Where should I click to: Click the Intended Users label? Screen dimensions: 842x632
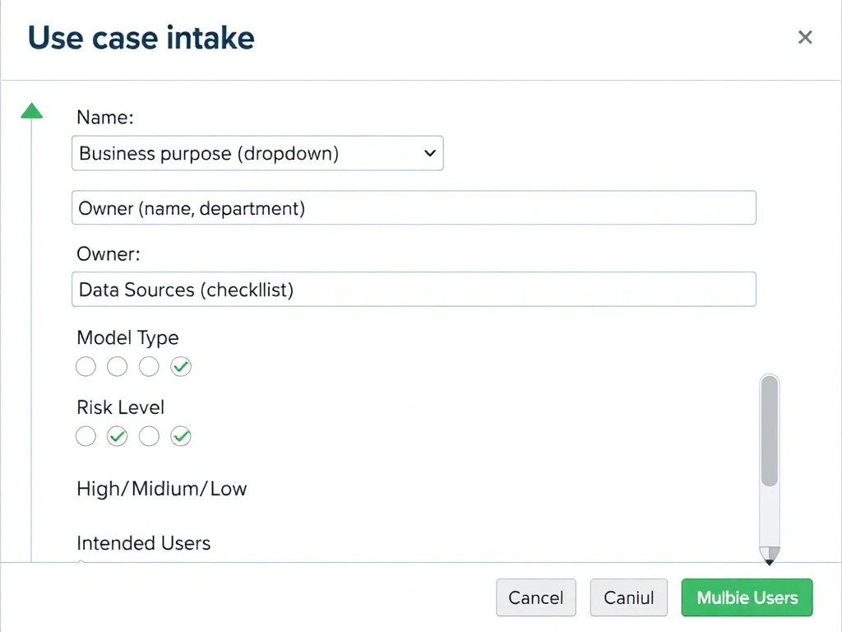[x=143, y=543]
